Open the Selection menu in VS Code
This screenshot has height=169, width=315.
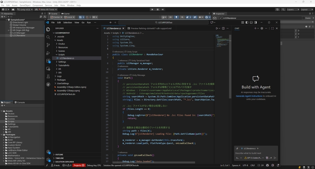point(67,23)
